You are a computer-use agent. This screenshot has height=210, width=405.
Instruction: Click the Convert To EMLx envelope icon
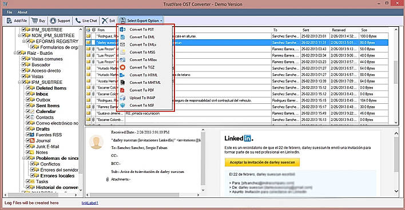coord(122,45)
